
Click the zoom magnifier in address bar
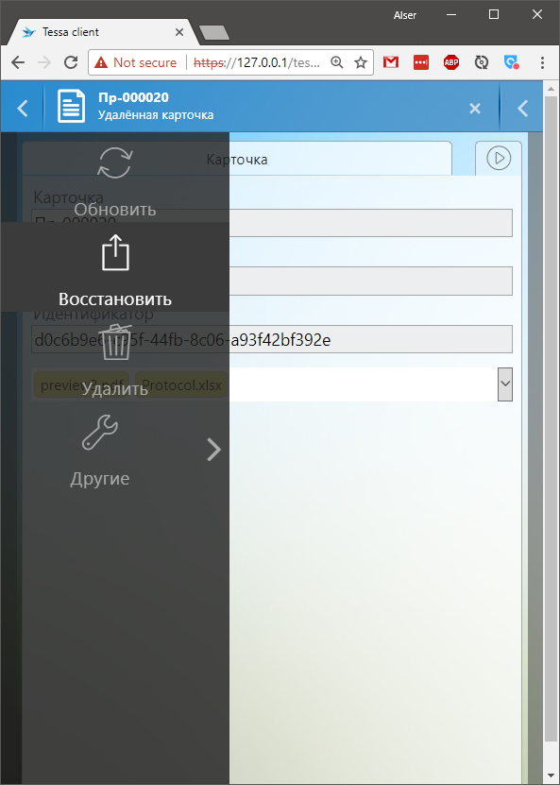tap(337, 62)
